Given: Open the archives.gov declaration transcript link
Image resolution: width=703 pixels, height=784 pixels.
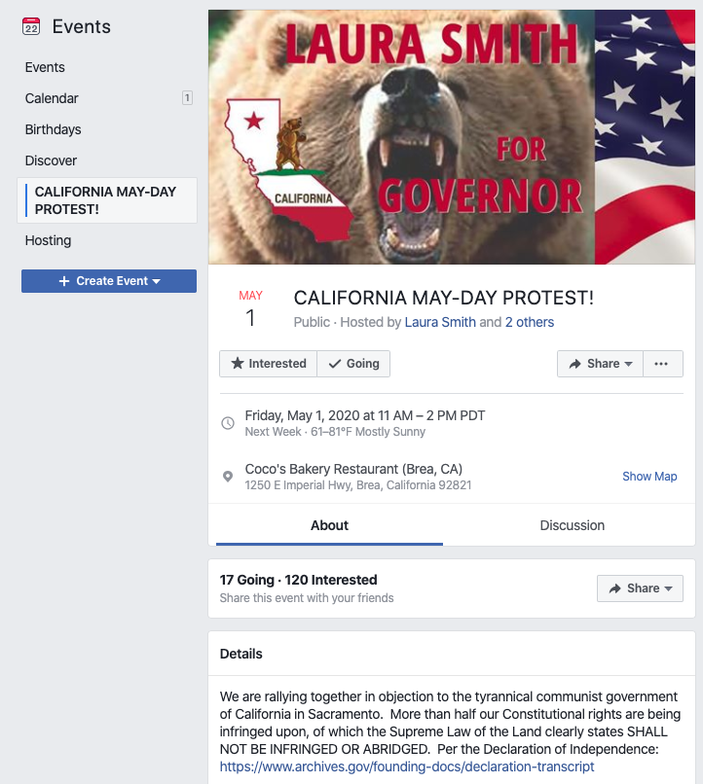Looking at the screenshot, I should click(x=407, y=766).
